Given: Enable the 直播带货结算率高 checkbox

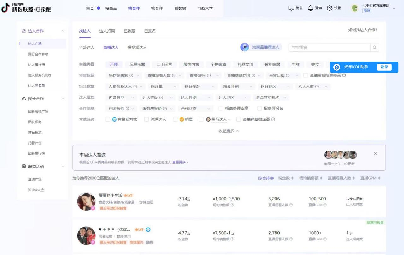Looking at the screenshot, I should [306, 75].
